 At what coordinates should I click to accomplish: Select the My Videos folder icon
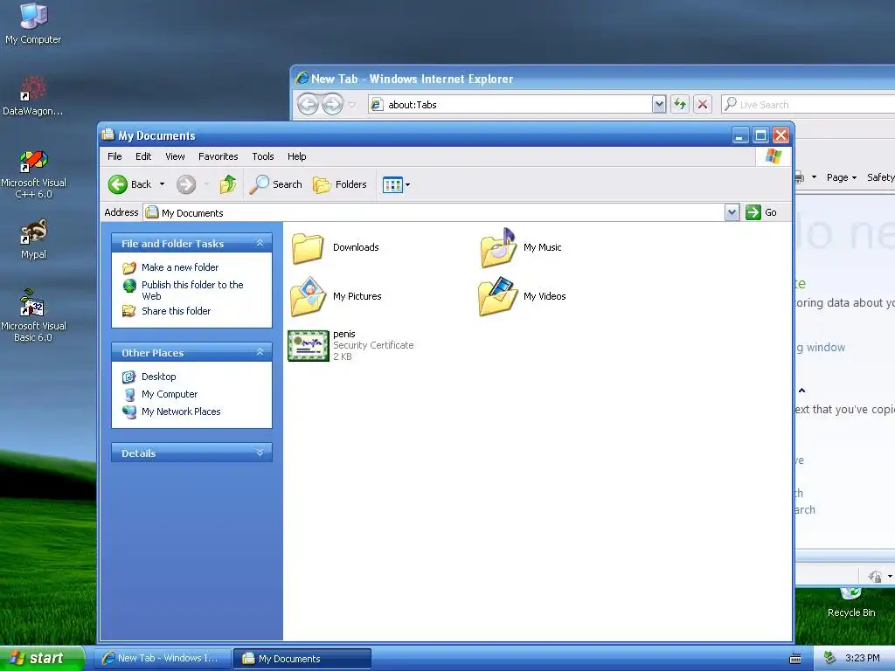[x=497, y=297]
